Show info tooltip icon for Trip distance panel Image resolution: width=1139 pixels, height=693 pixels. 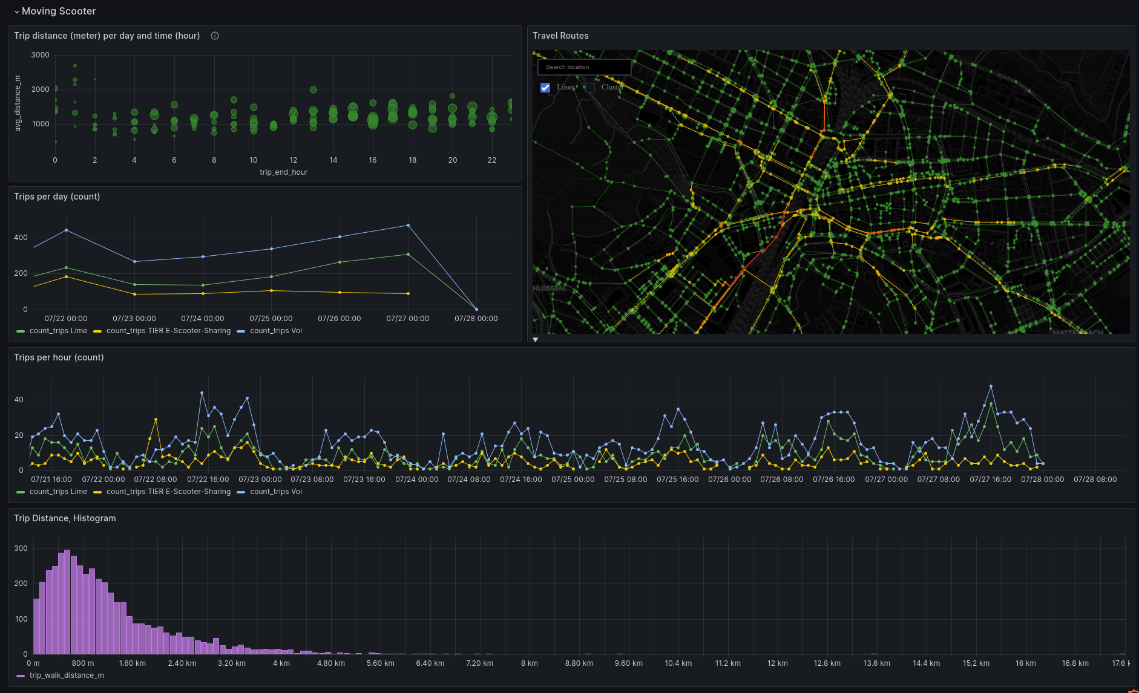click(215, 36)
